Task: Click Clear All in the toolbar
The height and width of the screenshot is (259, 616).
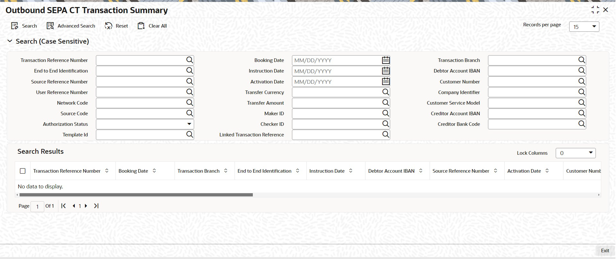Action: (152, 26)
